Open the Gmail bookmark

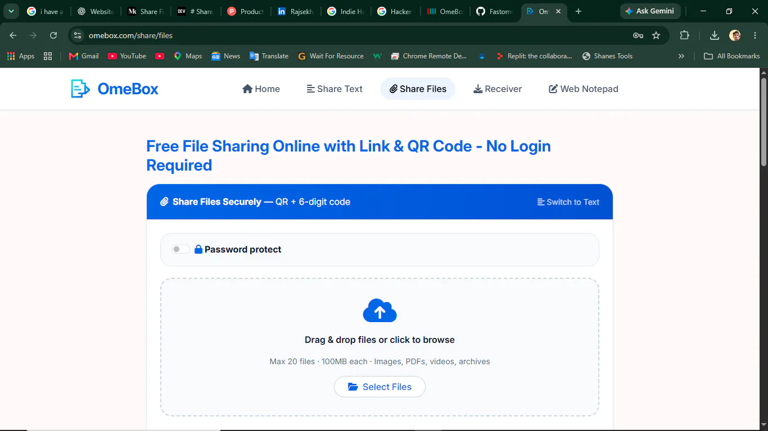(83, 56)
